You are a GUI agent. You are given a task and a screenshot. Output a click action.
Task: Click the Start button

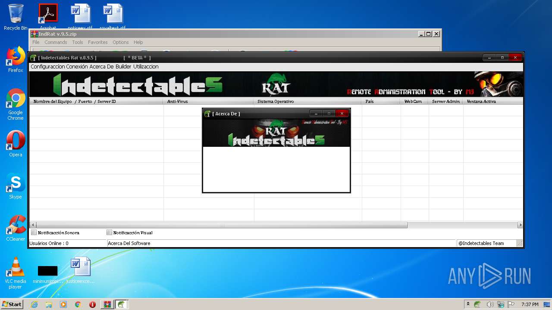(12, 304)
